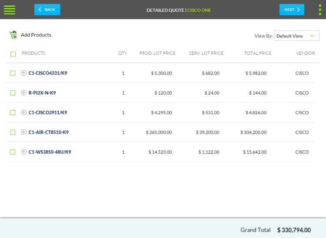Select the $ 120.00 product list price
326x238 pixels.
163,93
